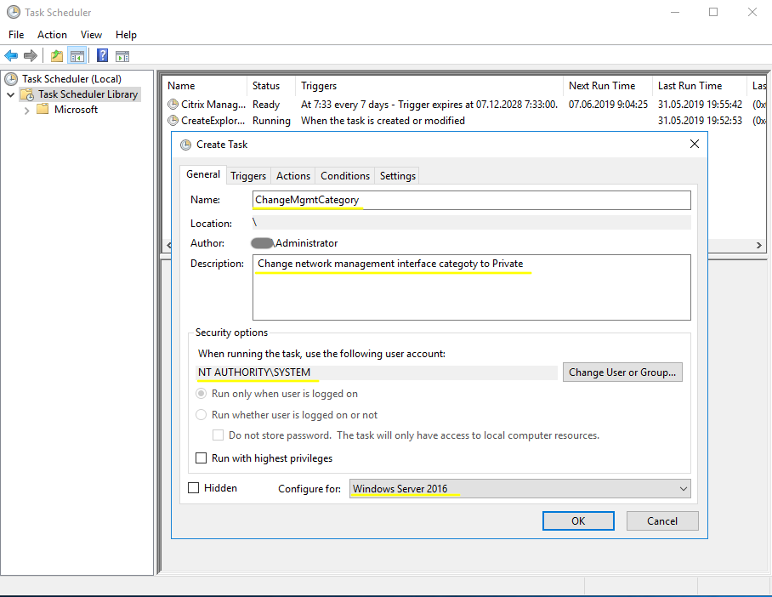Expand the Microsoft folder in the tree
The width and height of the screenshot is (772, 597).
click(26, 109)
